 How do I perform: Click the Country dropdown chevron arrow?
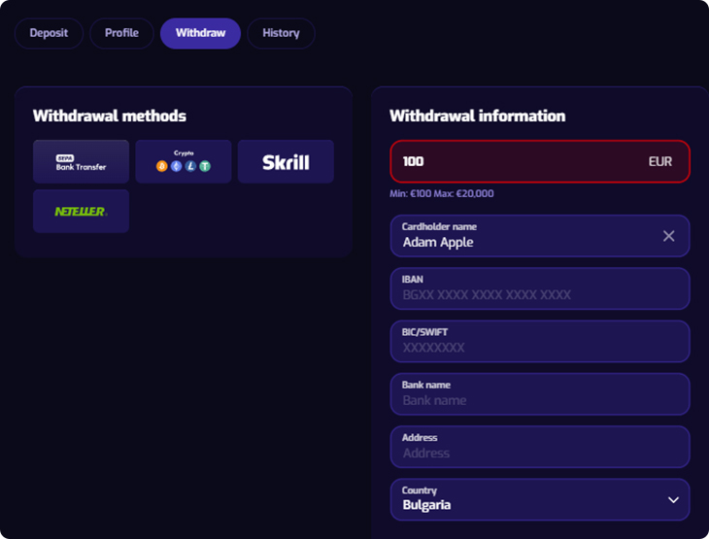coord(673,500)
